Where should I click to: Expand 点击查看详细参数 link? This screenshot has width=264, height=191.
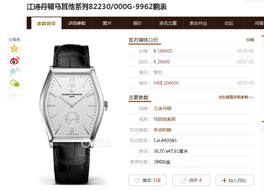coord(236,97)
